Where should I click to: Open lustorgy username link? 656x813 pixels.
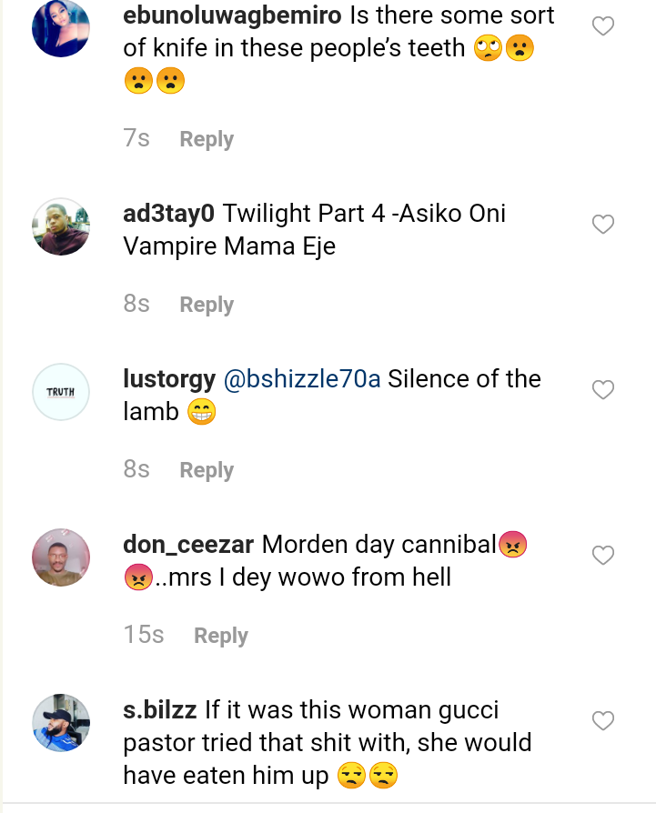point(169,380)
